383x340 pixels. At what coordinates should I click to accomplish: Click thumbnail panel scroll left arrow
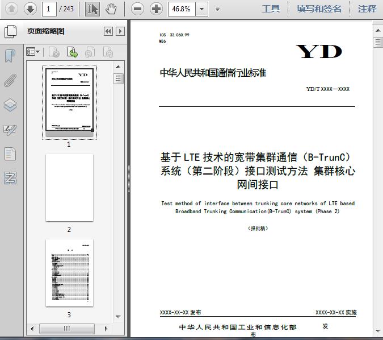(x=32, y=329)
